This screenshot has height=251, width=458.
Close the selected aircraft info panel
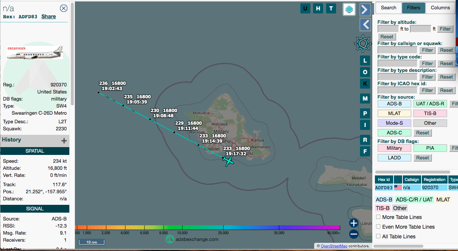click(64, 8)
